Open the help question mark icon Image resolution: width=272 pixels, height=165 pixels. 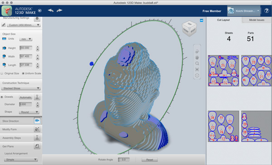(267, 11)
